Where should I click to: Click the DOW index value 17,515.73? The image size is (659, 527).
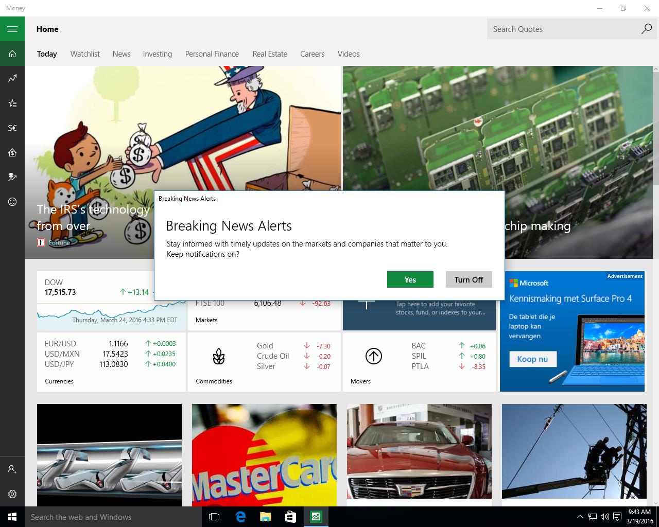60,292
